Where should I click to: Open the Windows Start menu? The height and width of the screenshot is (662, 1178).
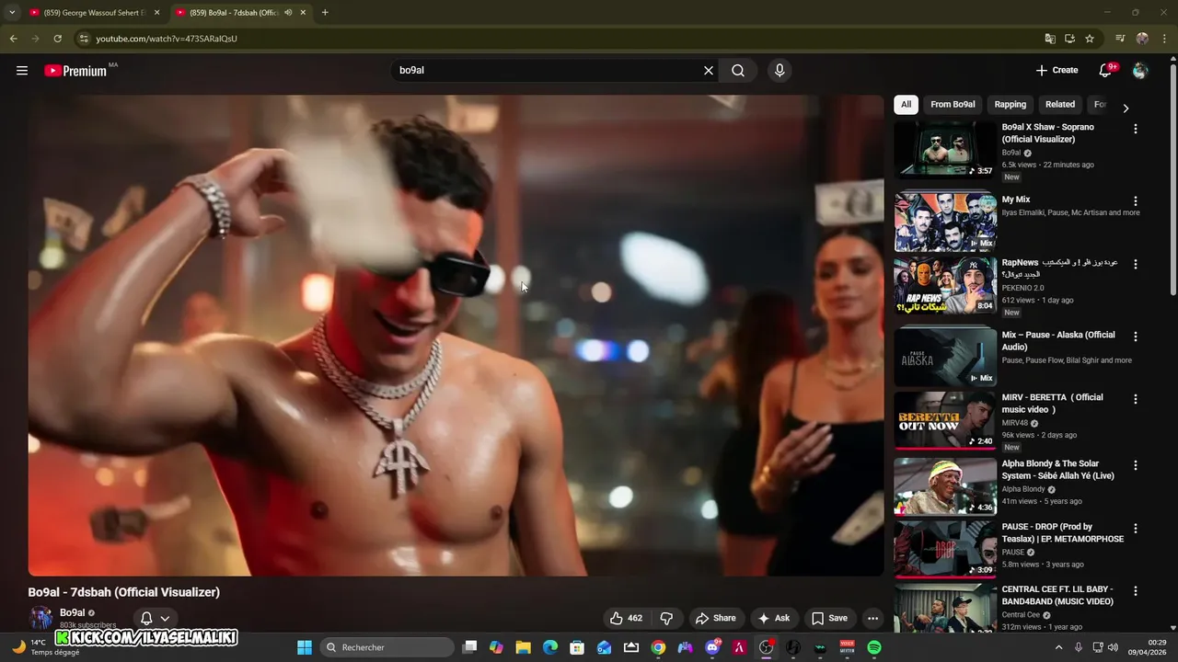[305, 647]
